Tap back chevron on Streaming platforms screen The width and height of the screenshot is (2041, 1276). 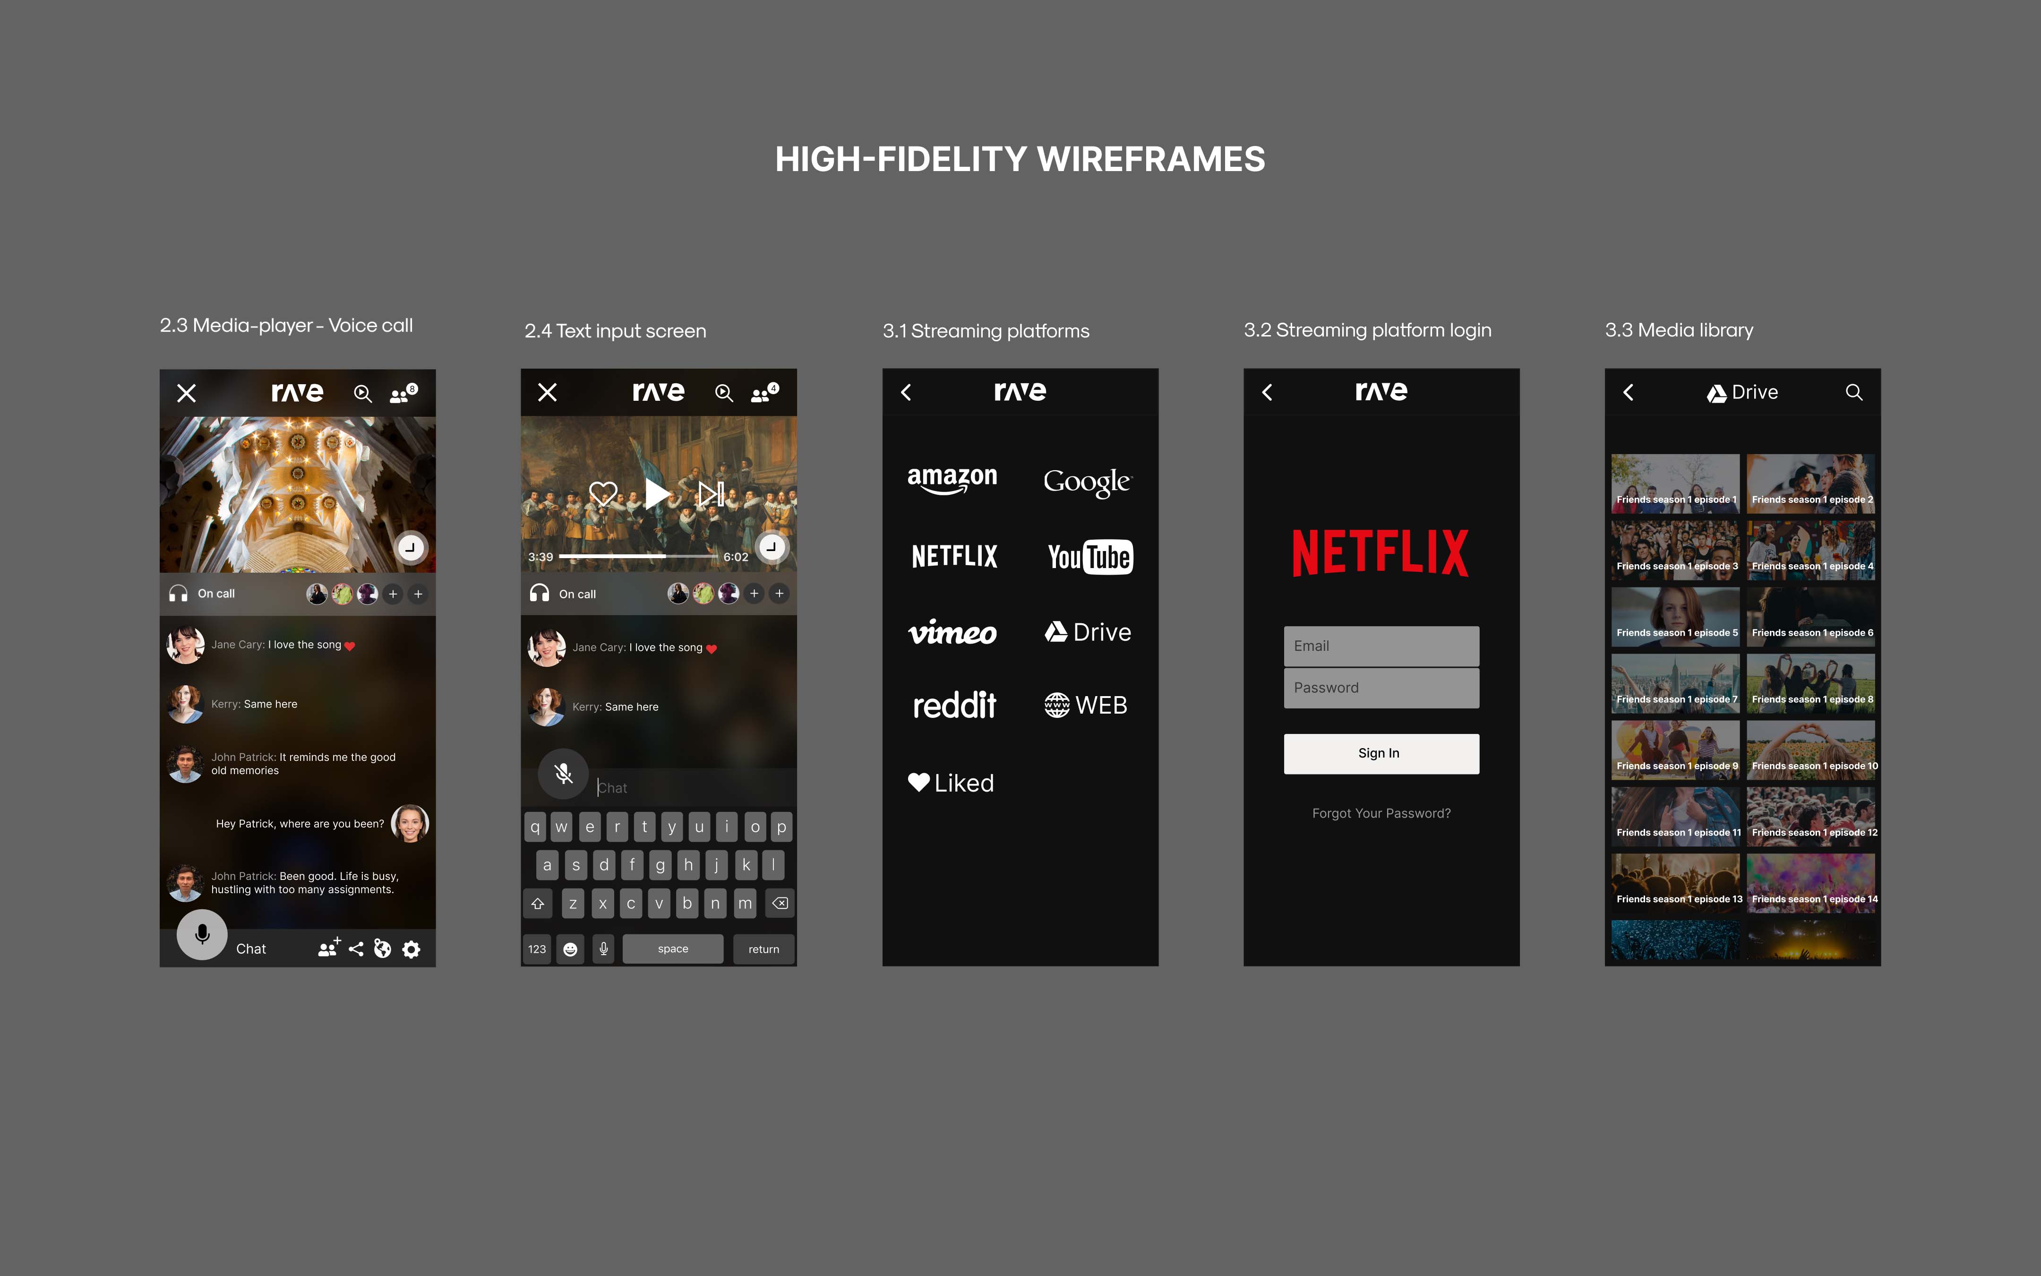click(x=906, y=392)
